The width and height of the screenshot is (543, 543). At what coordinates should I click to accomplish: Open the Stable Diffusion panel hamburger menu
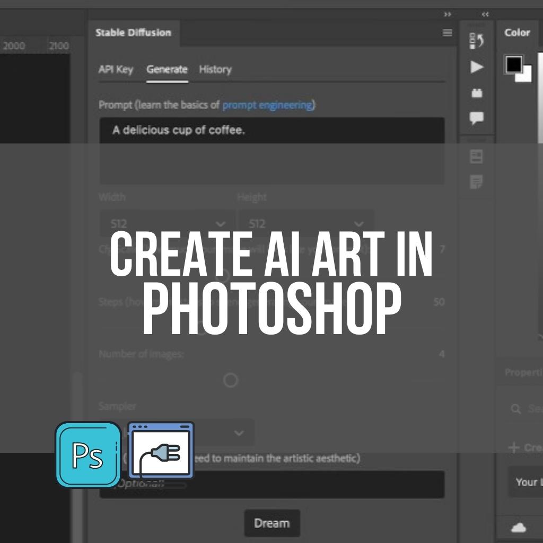[447, 33]
